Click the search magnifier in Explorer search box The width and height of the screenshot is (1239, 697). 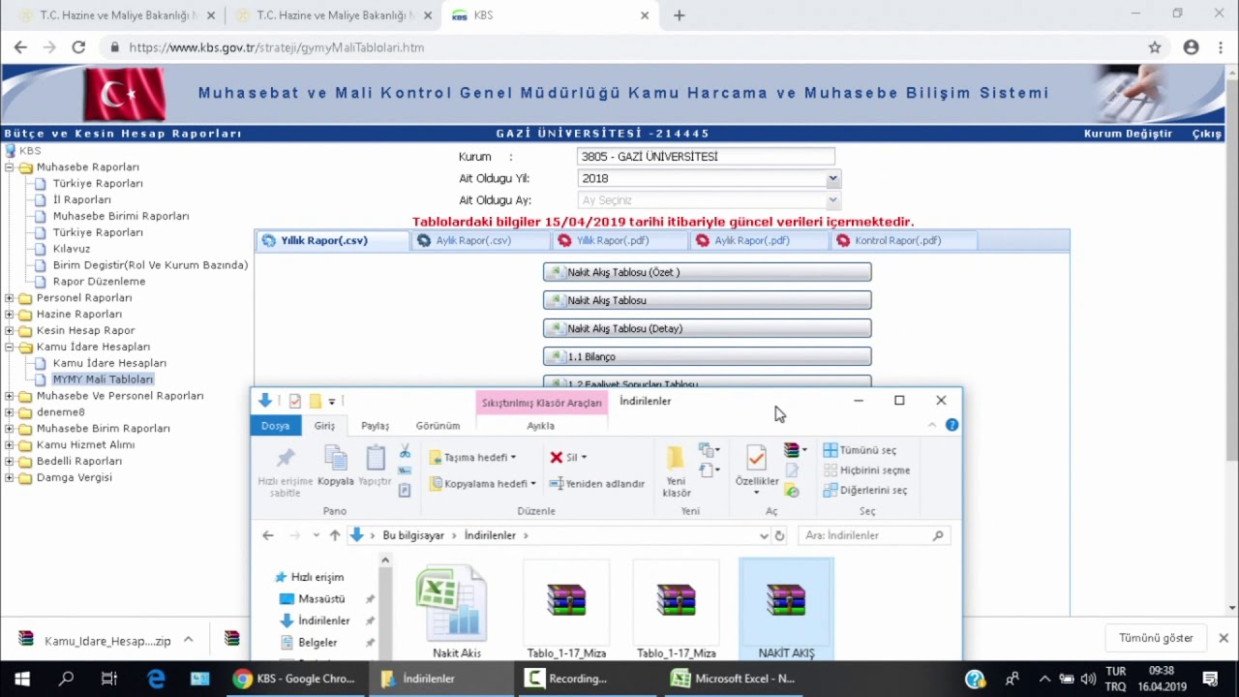[938, 535]
